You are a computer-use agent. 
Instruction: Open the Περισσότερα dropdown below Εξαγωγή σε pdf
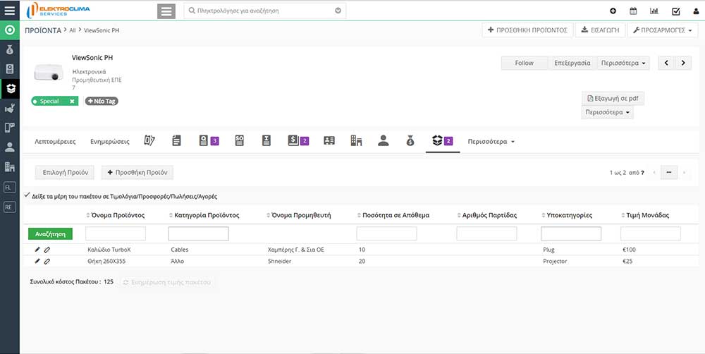(608, 112)
